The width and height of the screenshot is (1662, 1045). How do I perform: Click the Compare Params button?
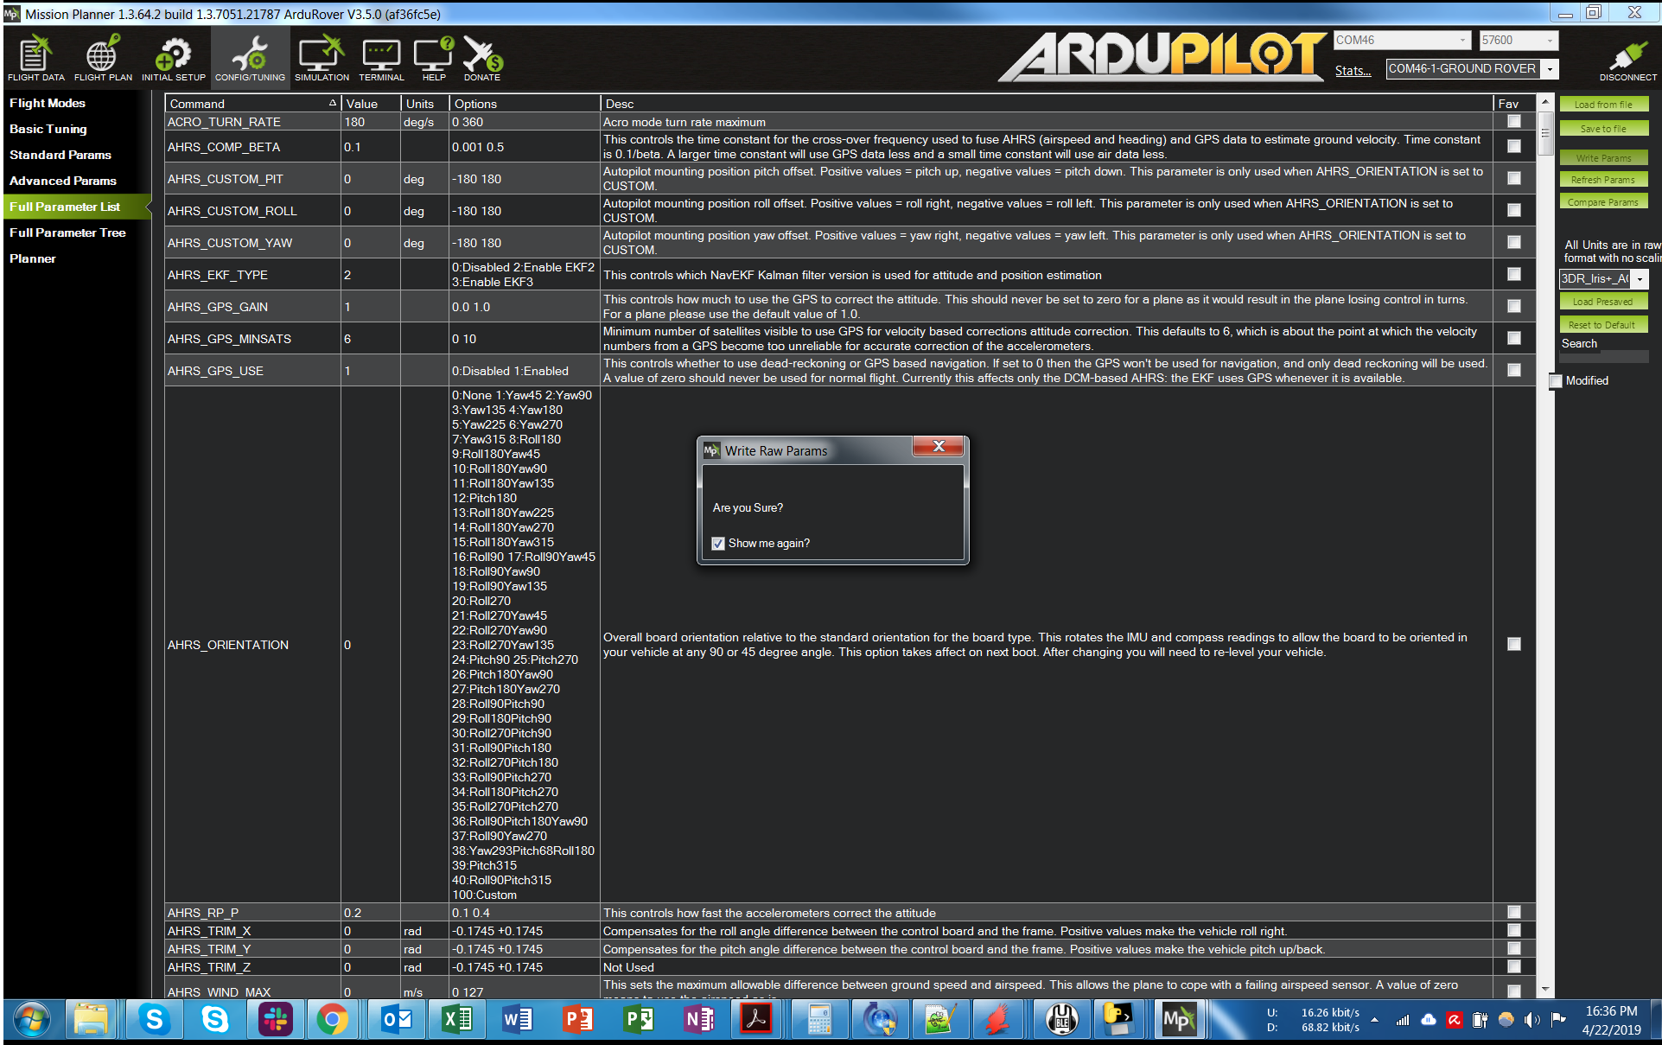click(1603, 201)
